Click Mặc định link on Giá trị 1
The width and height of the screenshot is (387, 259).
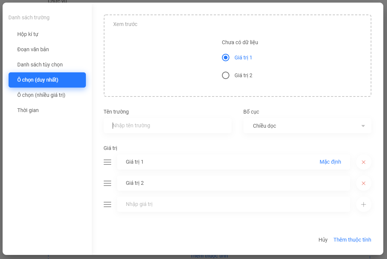(330, 162)
